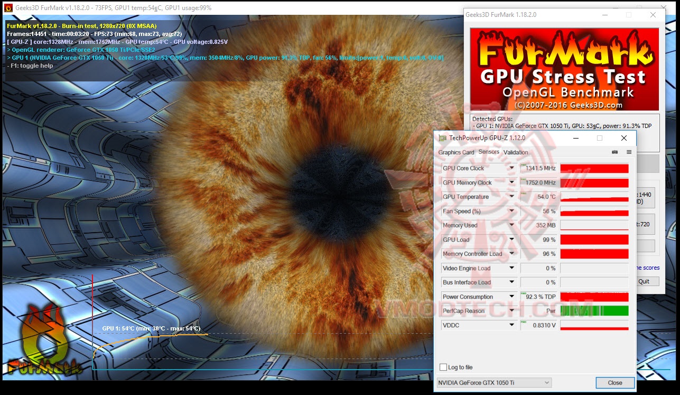Click the 0 % Video Engine Load value
Viewport: 680px width, 395px height.
tap(539, 268)
